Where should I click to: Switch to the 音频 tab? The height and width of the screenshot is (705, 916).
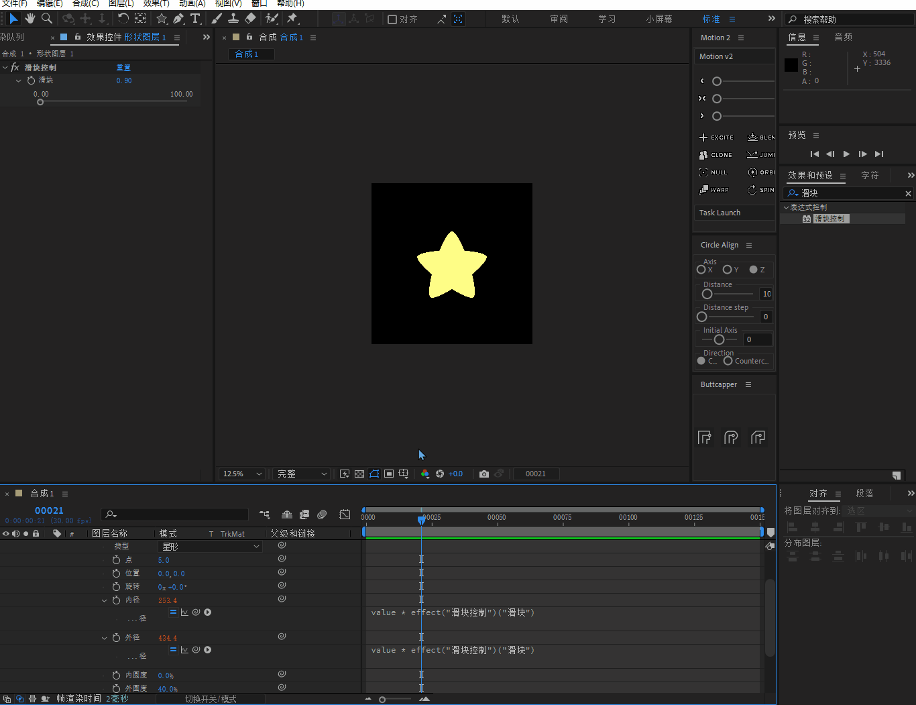[843, 37]
